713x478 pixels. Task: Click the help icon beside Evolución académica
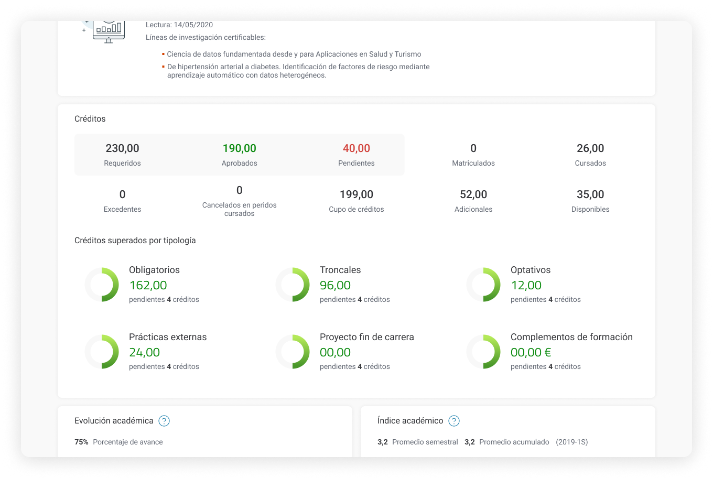pyautogui.click(x=164, y=421)
